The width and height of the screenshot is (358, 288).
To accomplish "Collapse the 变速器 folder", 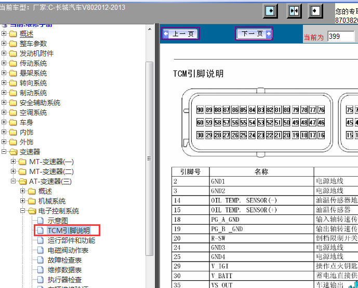I will [x=4, y=151].
